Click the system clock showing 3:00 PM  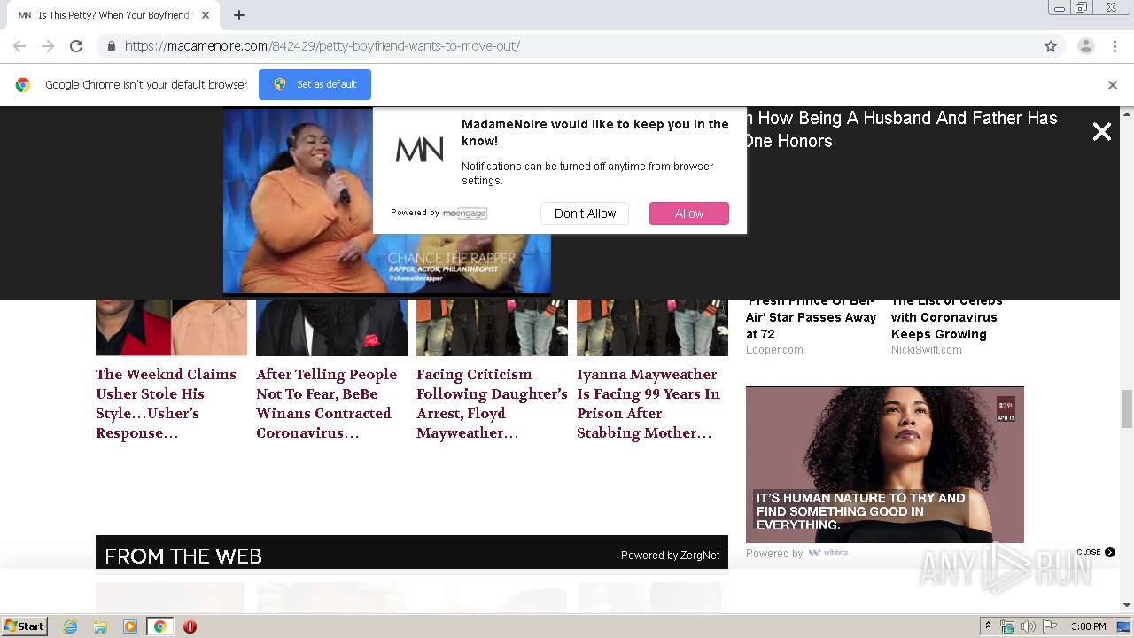pos(1088,626)
